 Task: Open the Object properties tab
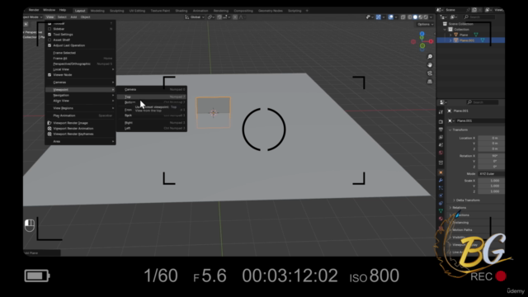[441, 172]
